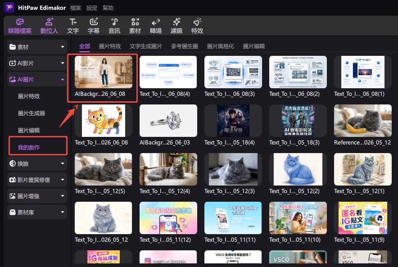Select the blue sketch cat Text_To_I..._05_12(2) thumbnail

[298, 169]
